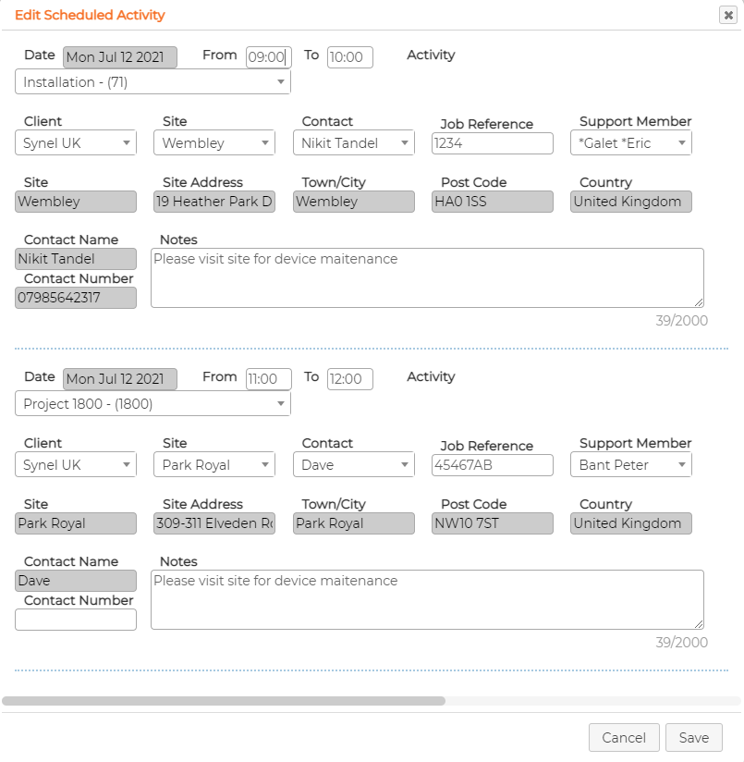Open the Project 1800 - (1800) activity dropdown
This screenshot has height=762, width=744.
153,403
